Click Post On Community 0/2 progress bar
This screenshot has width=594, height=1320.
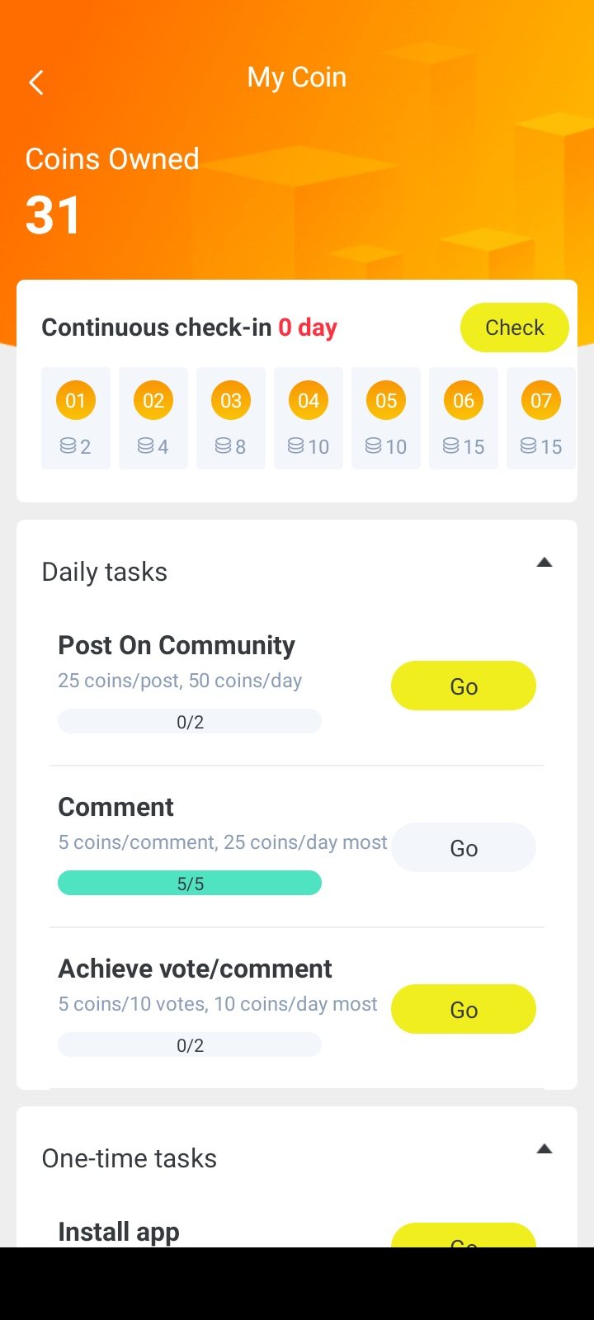(190, 722)
